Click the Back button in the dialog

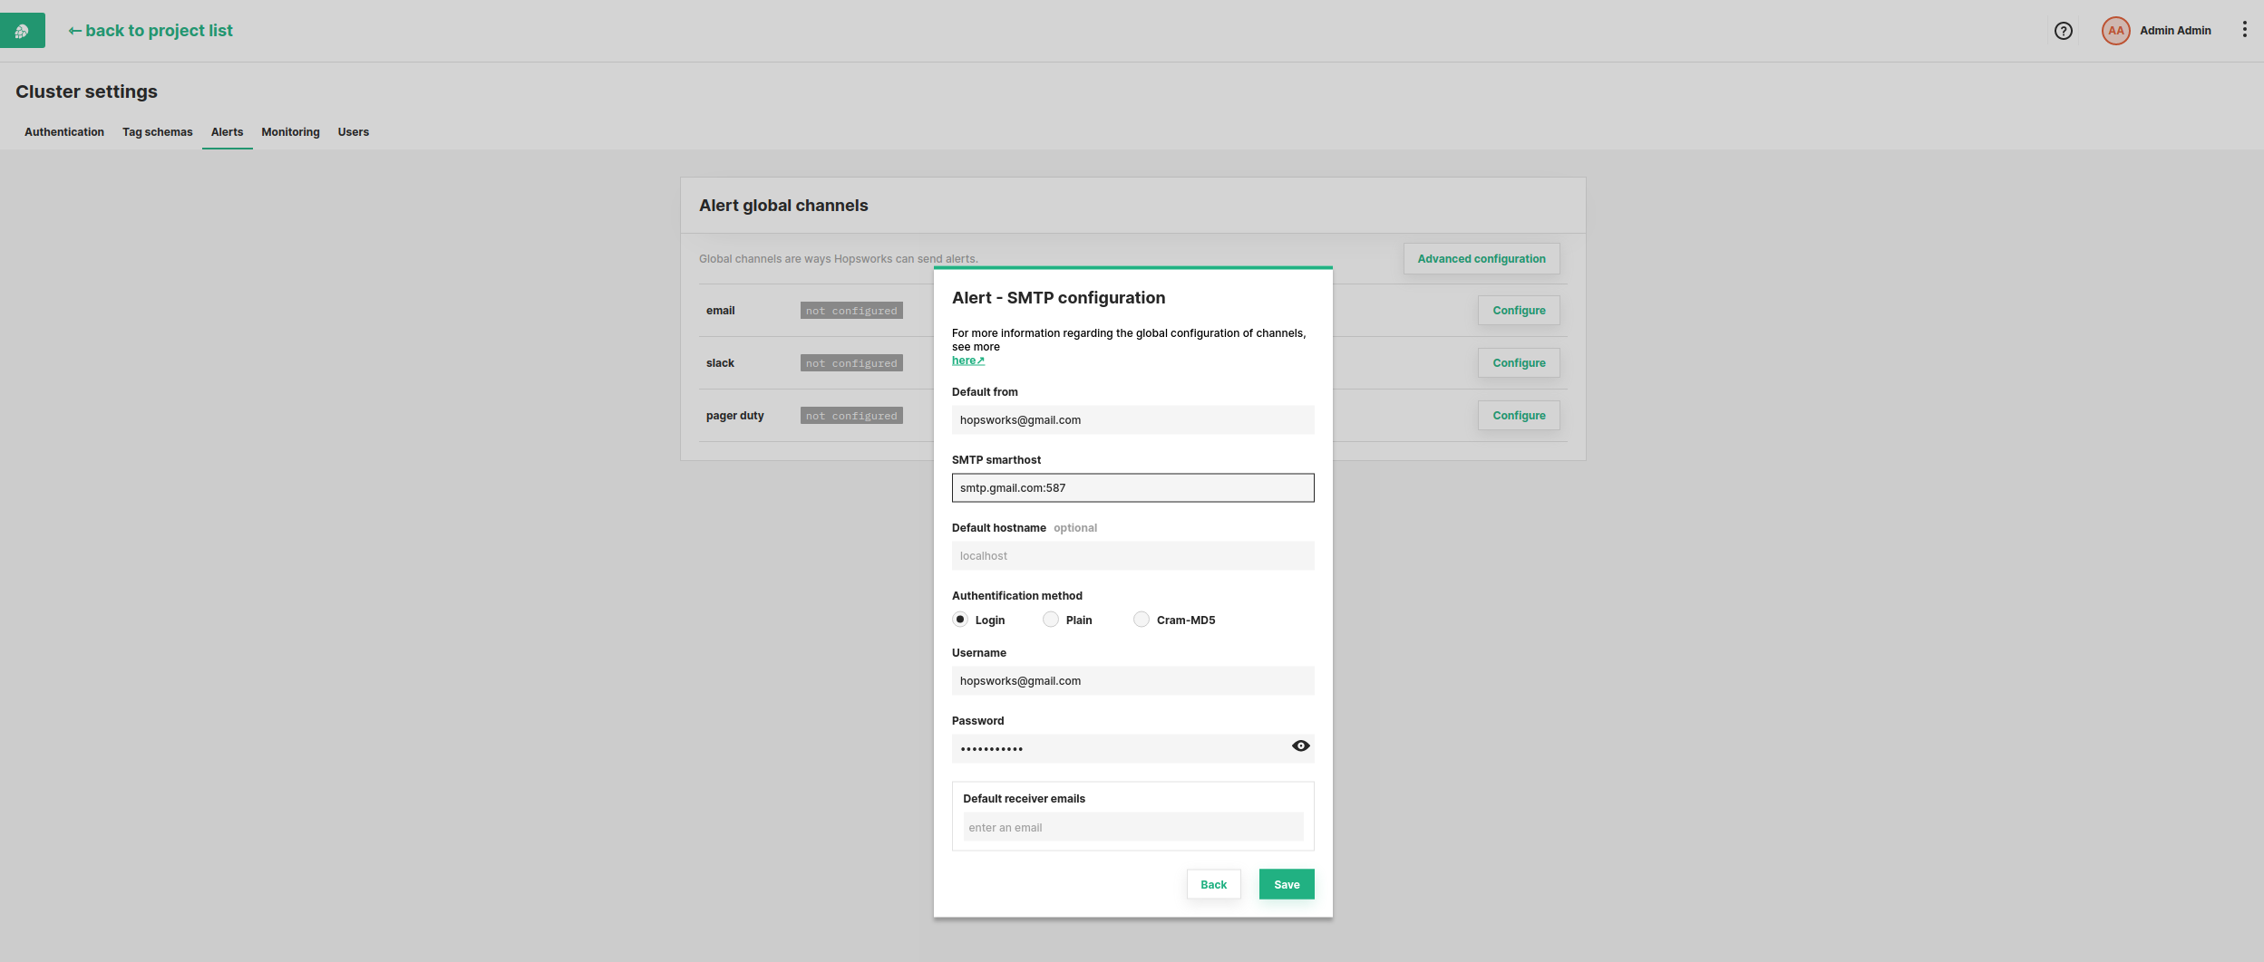pyautogui.click(x=1213, y=884)
